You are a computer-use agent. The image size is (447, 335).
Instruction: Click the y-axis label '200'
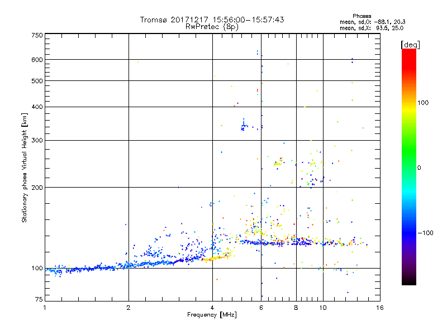37,188
